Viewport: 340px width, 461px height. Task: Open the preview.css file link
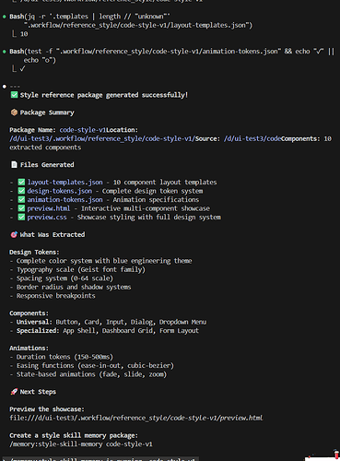[47, 217]
